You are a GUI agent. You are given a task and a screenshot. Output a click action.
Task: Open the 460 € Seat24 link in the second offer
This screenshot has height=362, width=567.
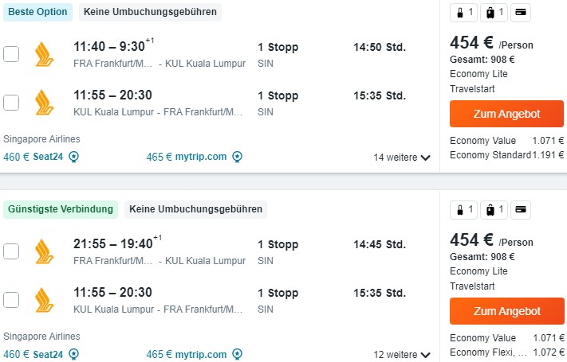[x=33, y=354]
